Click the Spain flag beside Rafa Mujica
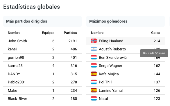 click(94, 74)
